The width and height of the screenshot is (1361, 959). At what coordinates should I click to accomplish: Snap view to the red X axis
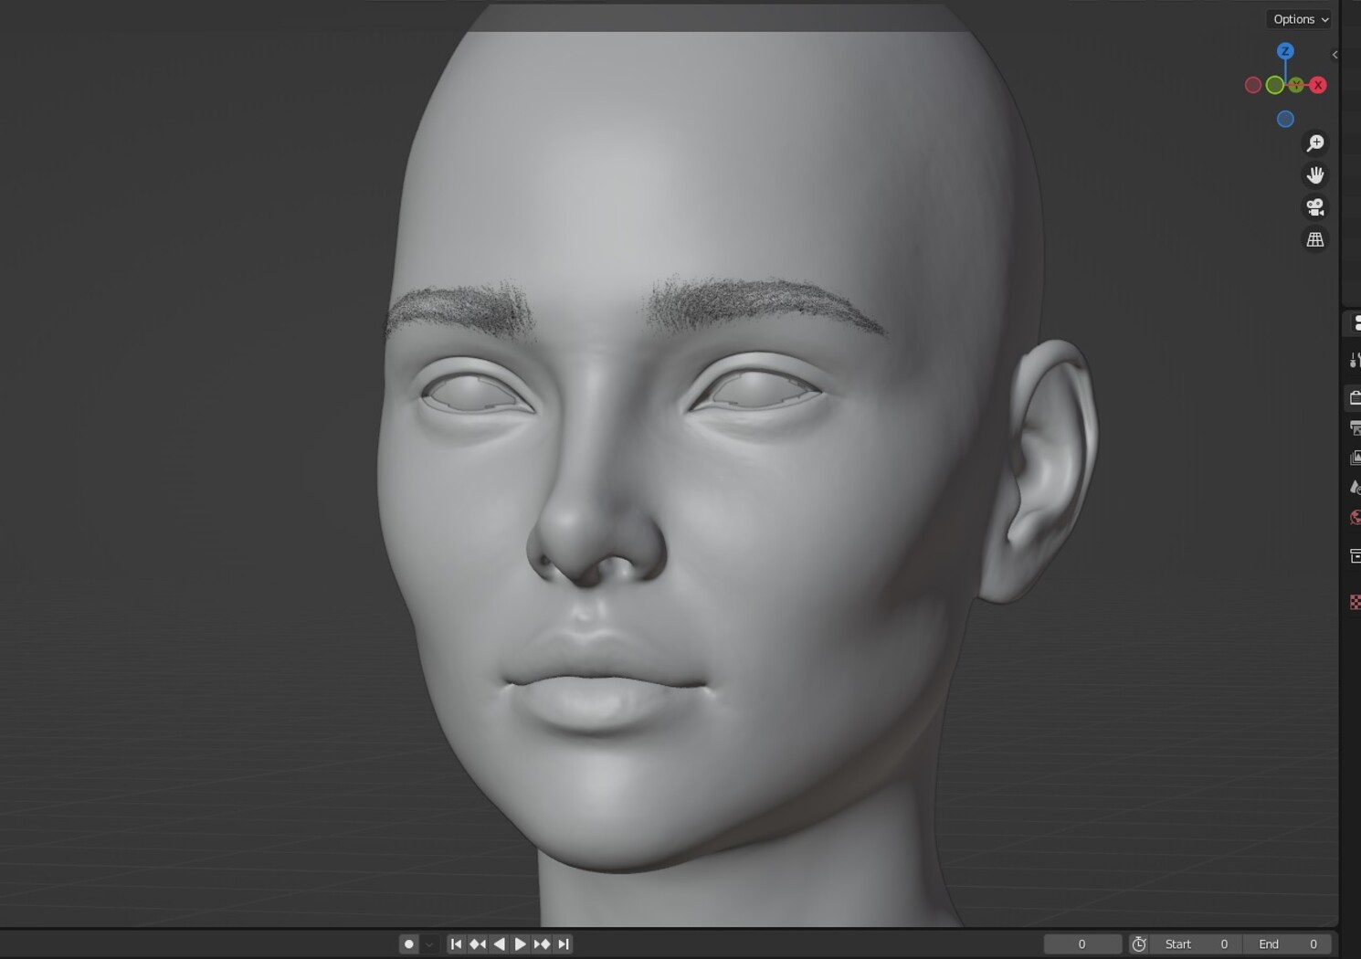[x=1317, y=85]
